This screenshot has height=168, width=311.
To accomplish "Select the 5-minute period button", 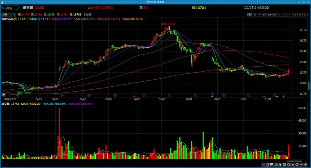I will coord(290,15).
